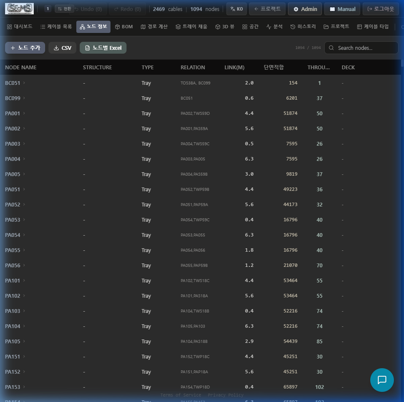Image resolution: width=404 pixels, height=402 pixels.
Task: Open Terms of Service link
Action: click(180, 395)
